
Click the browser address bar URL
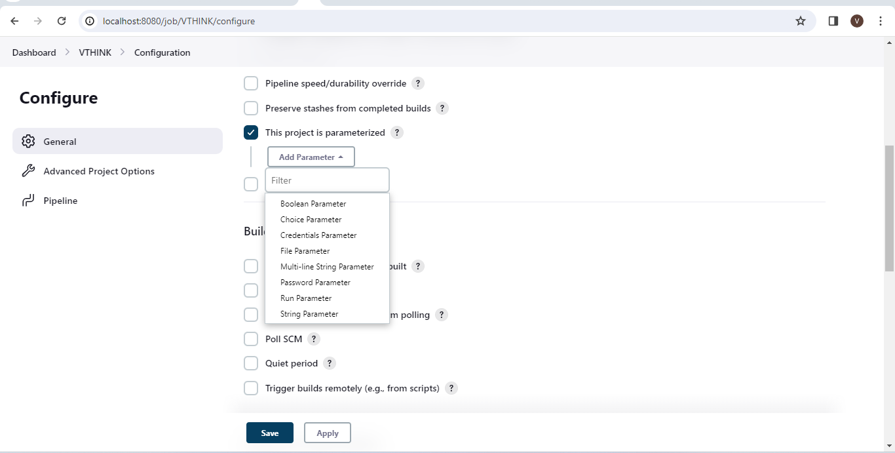[179, 21]
